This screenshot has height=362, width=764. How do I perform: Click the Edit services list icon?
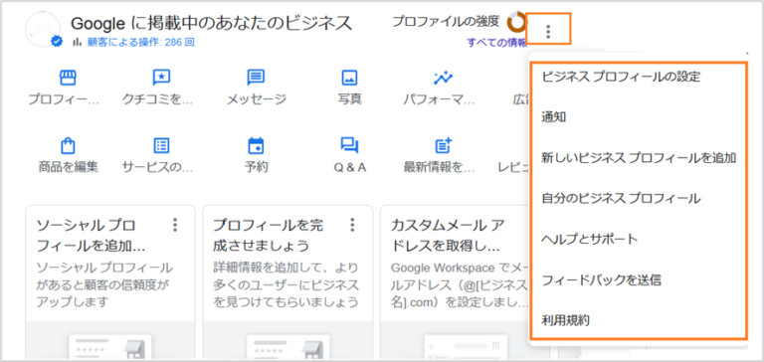[161, 145]
